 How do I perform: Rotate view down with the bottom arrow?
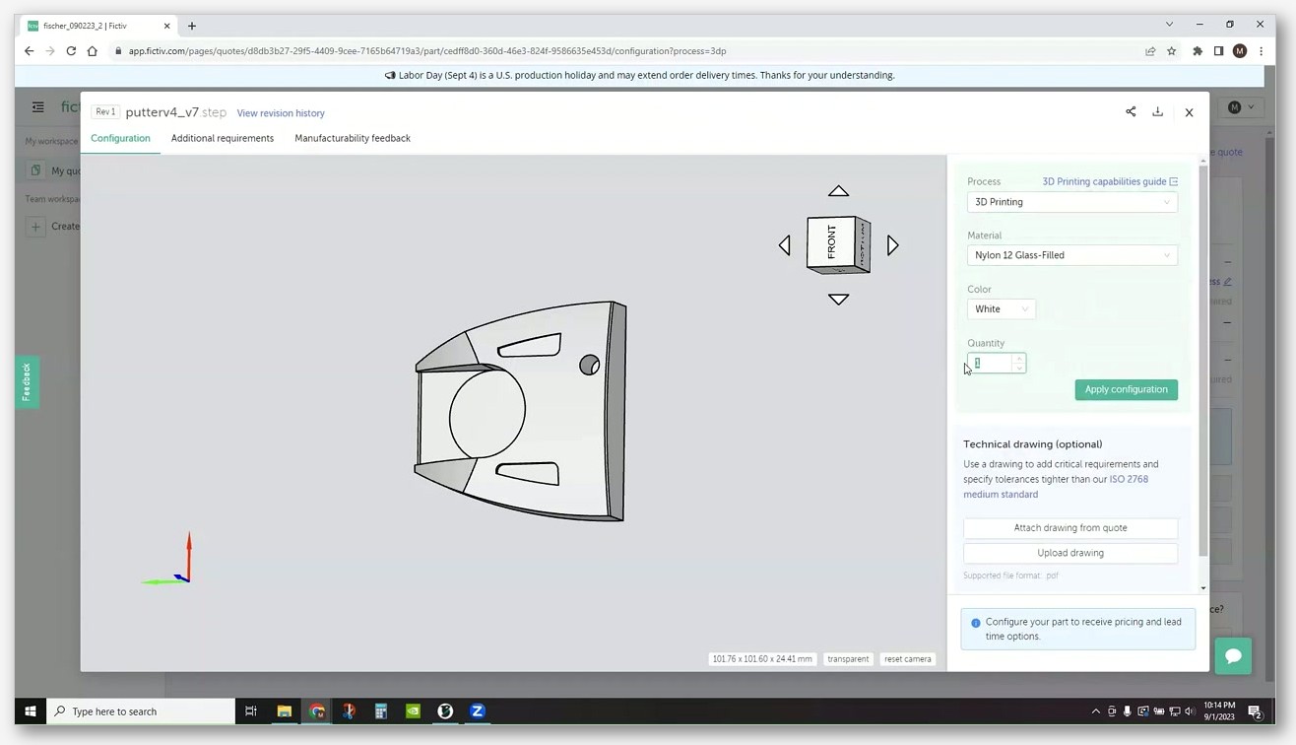point(838,300)
